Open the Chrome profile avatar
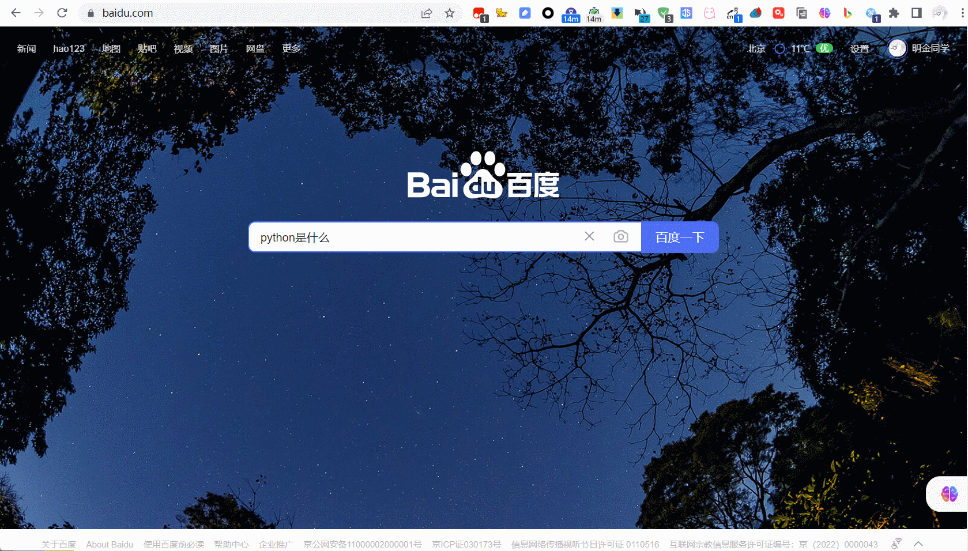Image resolution: width=968 pixels, height=551 pixels. tap(940, 13)
